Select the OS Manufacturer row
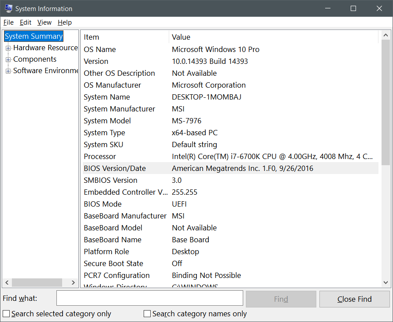393x322 pixels. tap(230, 85)
